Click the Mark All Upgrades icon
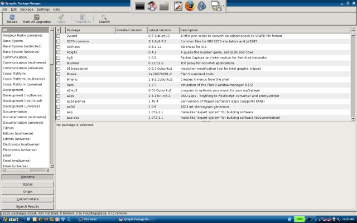 (36, 17)
